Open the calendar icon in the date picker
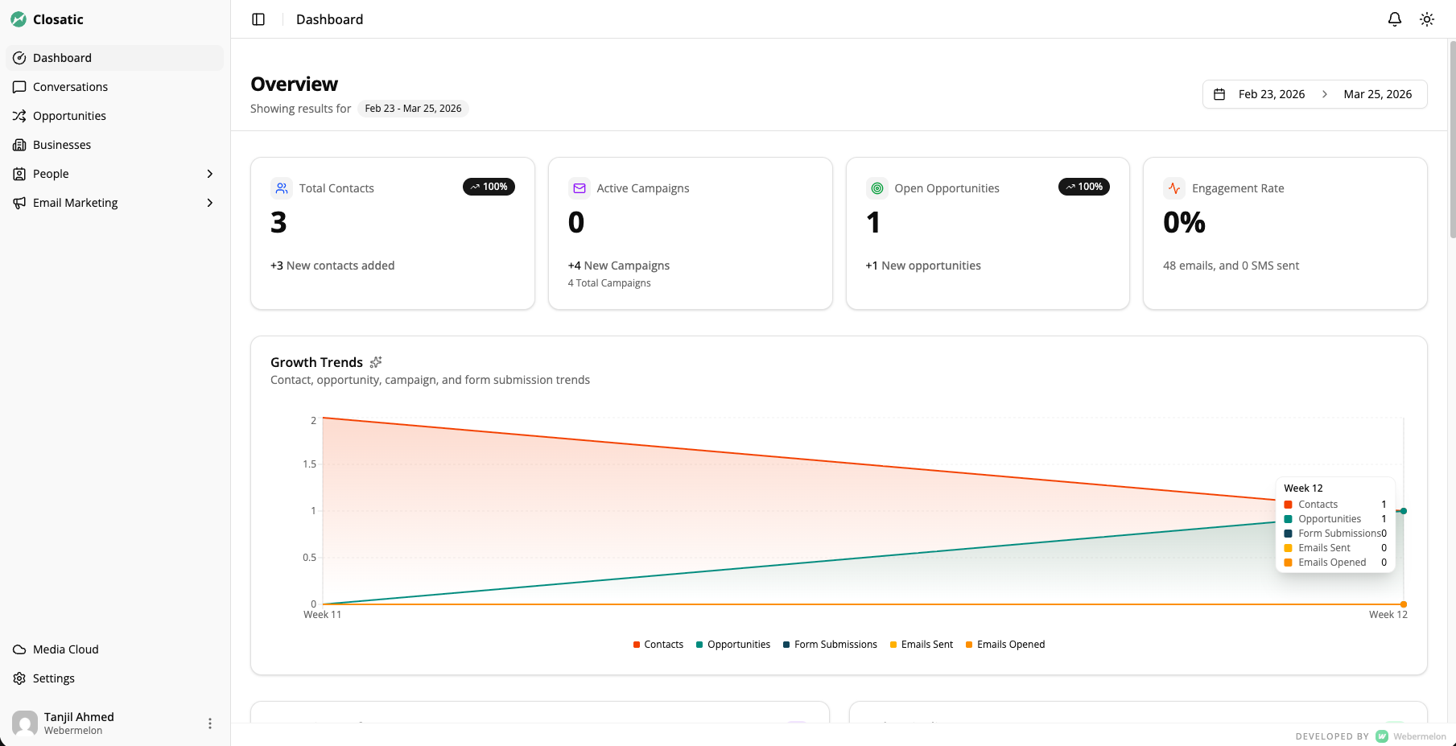This screenshot has height=746, width=1456. pos(1220,94)
